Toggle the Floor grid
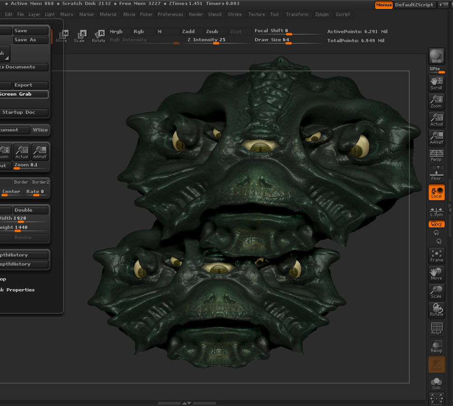The width and height of the screenshot is (453, 406). tap(436, 174)
